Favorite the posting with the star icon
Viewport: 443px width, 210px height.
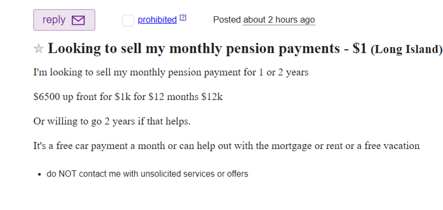coord(38,49)
